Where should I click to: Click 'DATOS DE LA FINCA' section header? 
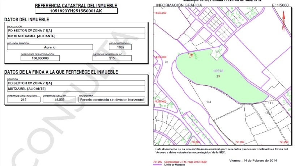tap(61, 72)
